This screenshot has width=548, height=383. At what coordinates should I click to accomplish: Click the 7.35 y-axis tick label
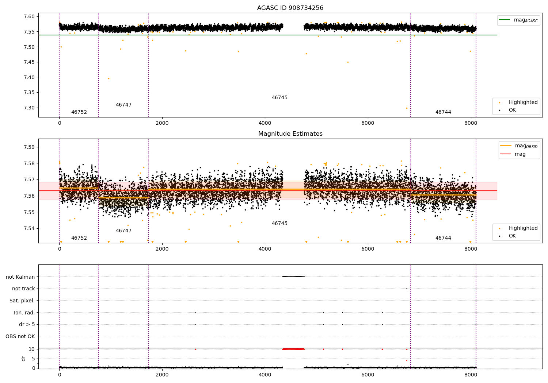pyautogui.click(x=29, y=92)
